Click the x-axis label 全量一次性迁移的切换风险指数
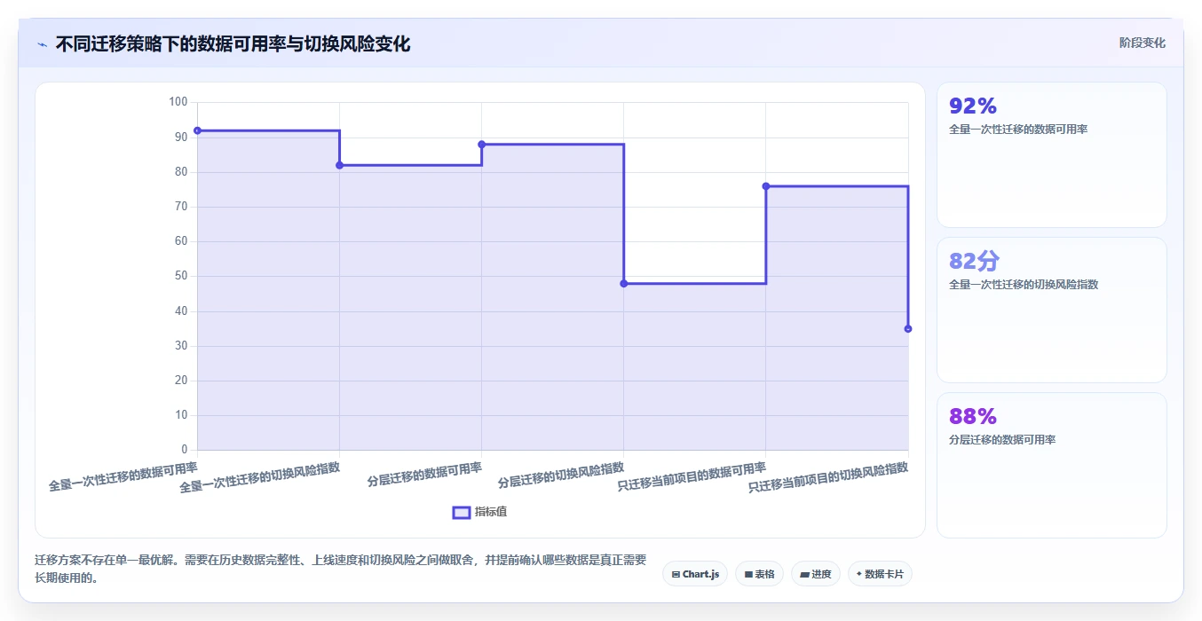This screenshot has height=621, width=1202. point(260,476)
